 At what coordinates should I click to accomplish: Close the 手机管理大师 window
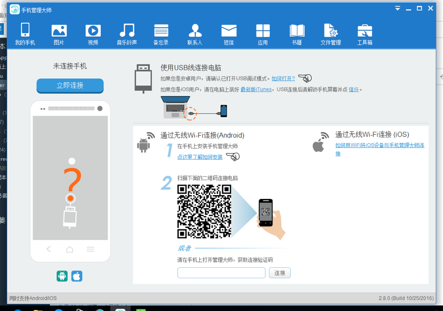point(430,8)
